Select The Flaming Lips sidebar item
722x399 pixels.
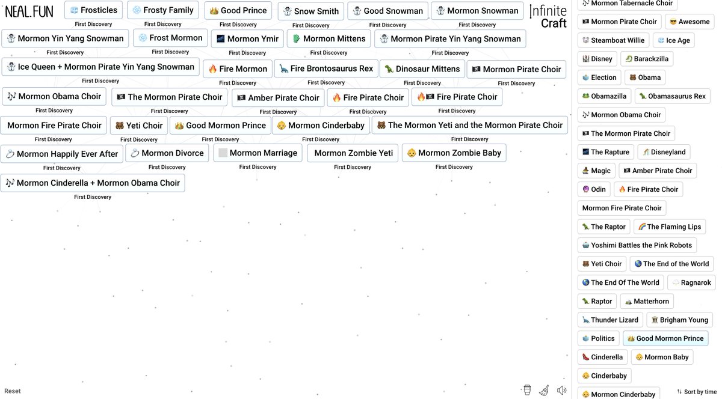click(x=670, y=227)
